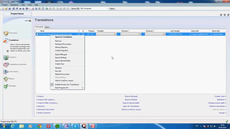Click the Open for translation bottom link
Screen dimensions: 230x129
click(x=131, y=106)
